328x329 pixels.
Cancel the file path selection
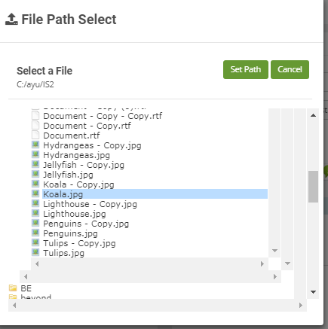pos(290,69)
